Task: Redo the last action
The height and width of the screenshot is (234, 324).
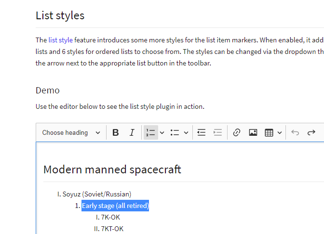Action: tap(311, 132)
